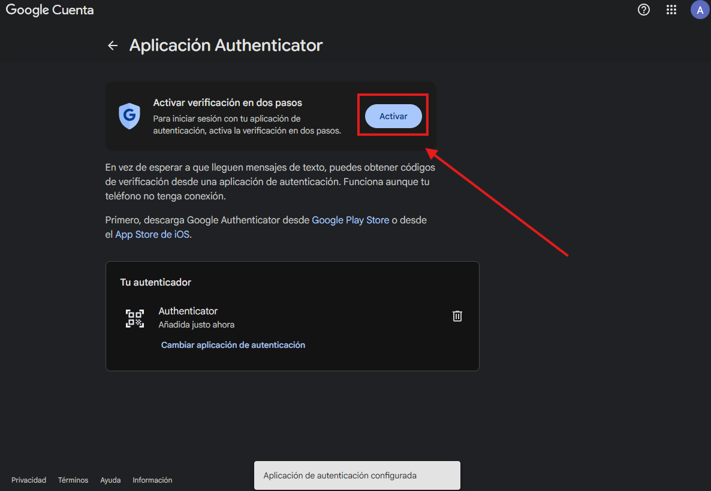Open the Términos footer link
Viewport: 711px width, 491px height.
coord(73,480)
